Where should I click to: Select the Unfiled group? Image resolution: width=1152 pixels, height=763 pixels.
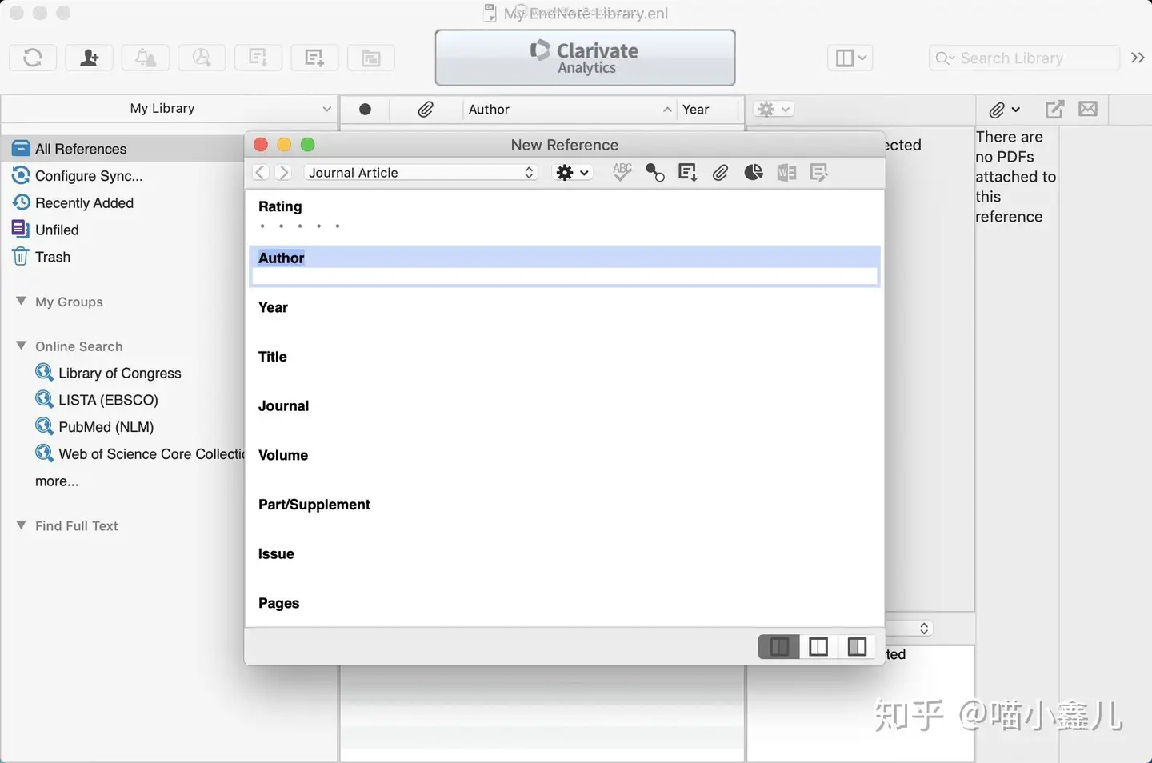tap(57, 230)
